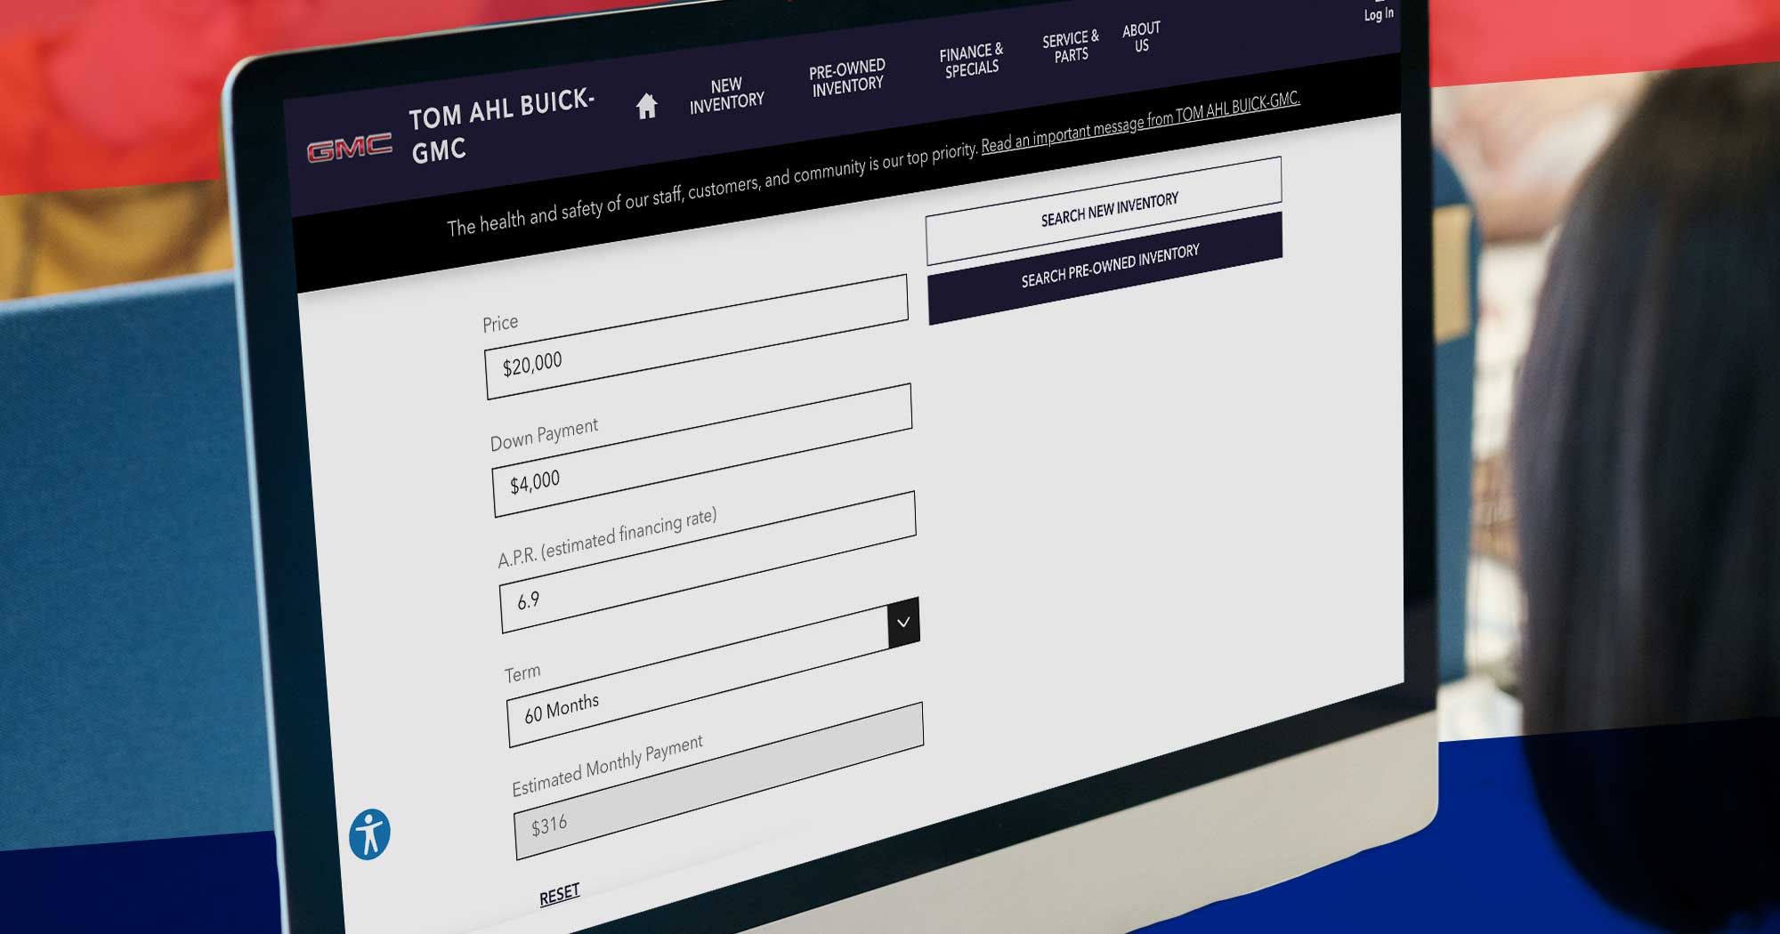
Task: Open the Service & Parts menu
Action: (x=1071, y=47)
